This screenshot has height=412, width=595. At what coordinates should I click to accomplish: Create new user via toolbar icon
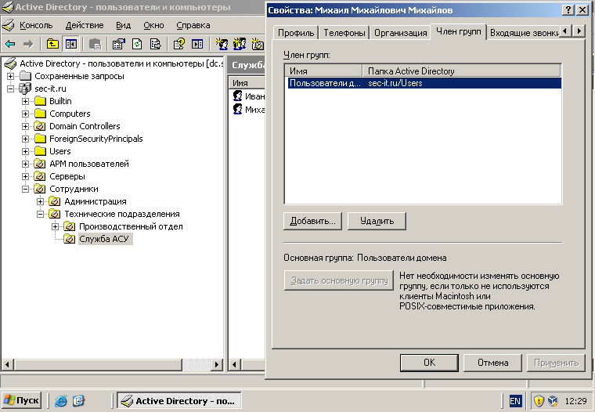pyautogui.click(x=222, y=44)
